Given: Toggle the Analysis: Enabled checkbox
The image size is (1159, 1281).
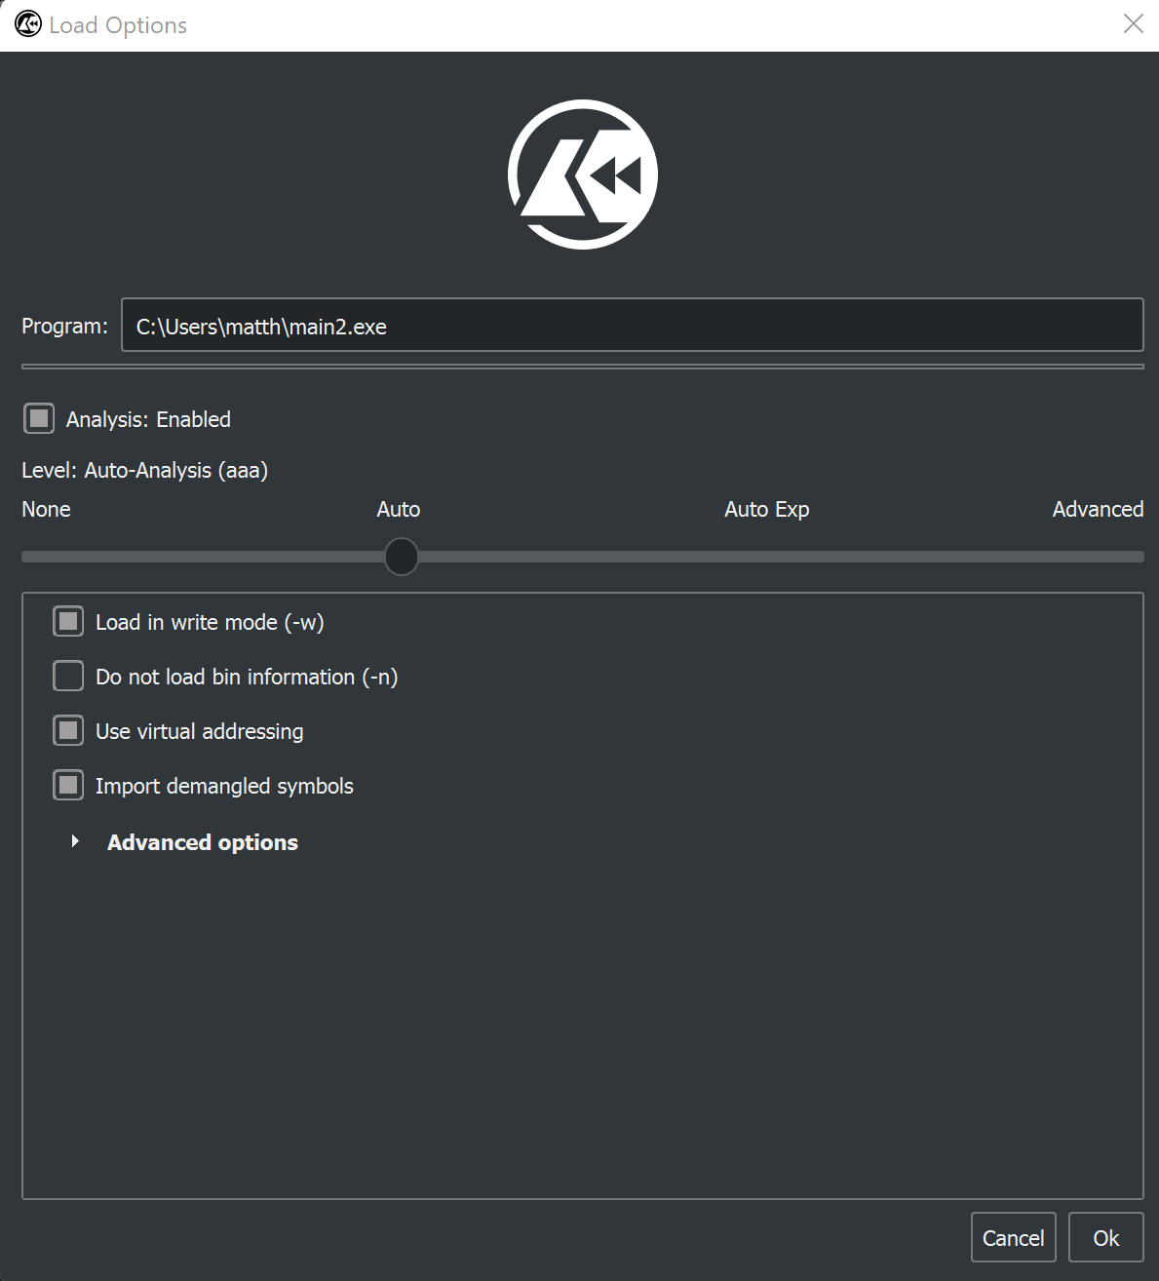Looking at the screenshot, I should 38,418.
